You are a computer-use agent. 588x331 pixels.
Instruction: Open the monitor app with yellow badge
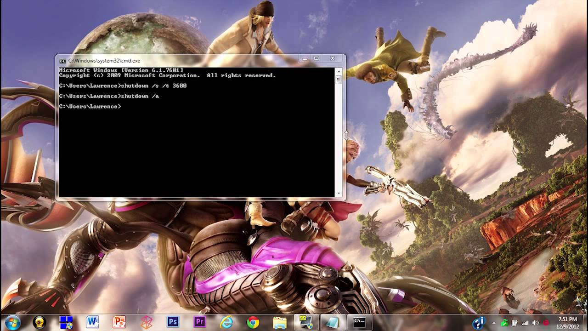(x=306, y=322)
